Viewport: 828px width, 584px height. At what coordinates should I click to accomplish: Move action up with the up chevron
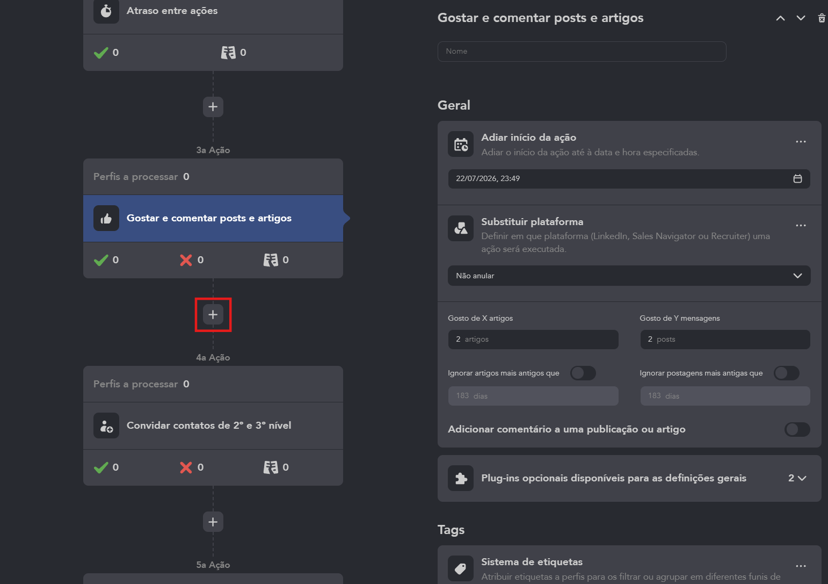click(781, 18)
